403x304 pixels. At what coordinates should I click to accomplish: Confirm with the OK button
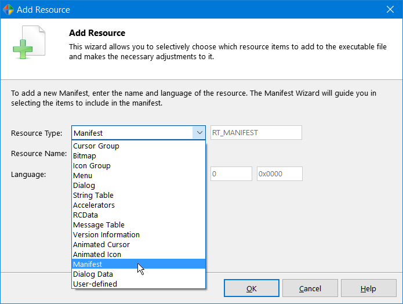click(251, 288)
